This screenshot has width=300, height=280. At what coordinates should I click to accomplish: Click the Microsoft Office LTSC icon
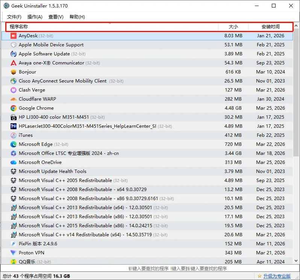[x=14, y=153]
